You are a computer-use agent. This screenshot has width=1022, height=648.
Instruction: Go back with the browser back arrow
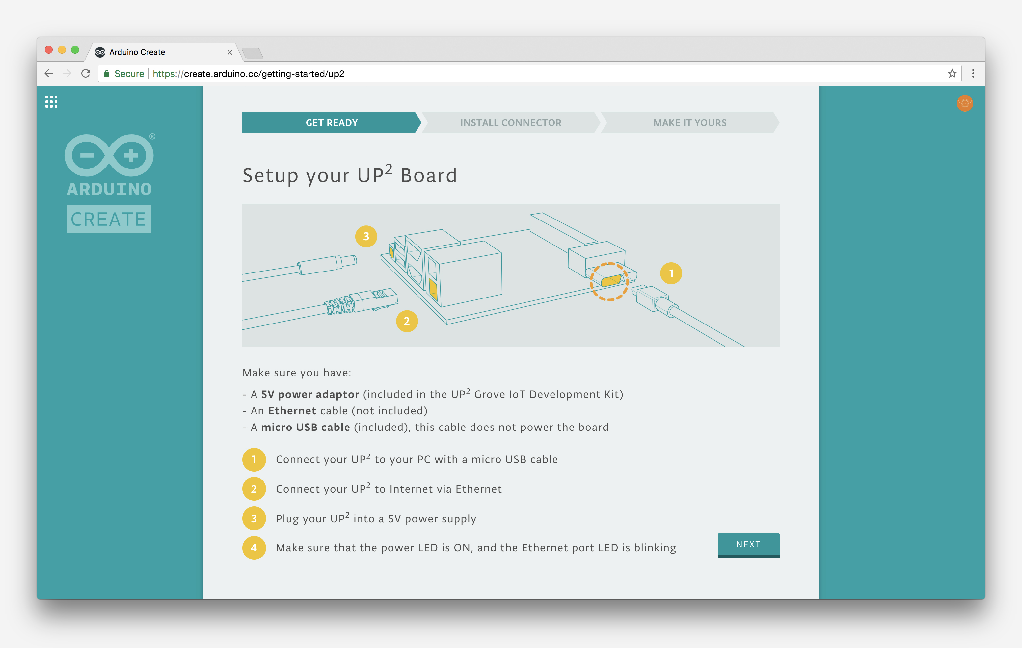coord(49,73)
